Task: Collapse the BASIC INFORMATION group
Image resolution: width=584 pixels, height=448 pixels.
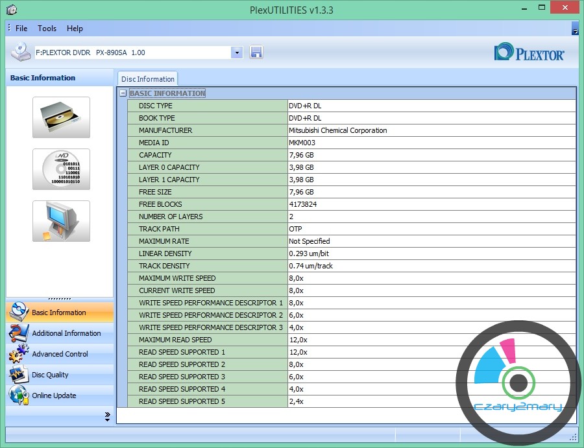Action: pos(123,93)
